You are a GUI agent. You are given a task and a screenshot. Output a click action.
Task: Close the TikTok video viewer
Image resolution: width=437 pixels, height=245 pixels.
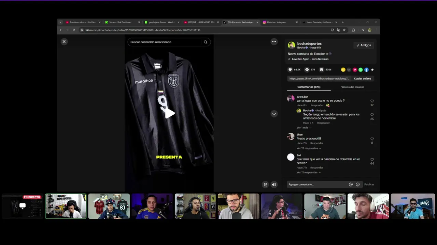[64, 42]
